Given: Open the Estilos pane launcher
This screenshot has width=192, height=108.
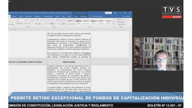Looking at the screenshot, I should (x=115, y=26).
